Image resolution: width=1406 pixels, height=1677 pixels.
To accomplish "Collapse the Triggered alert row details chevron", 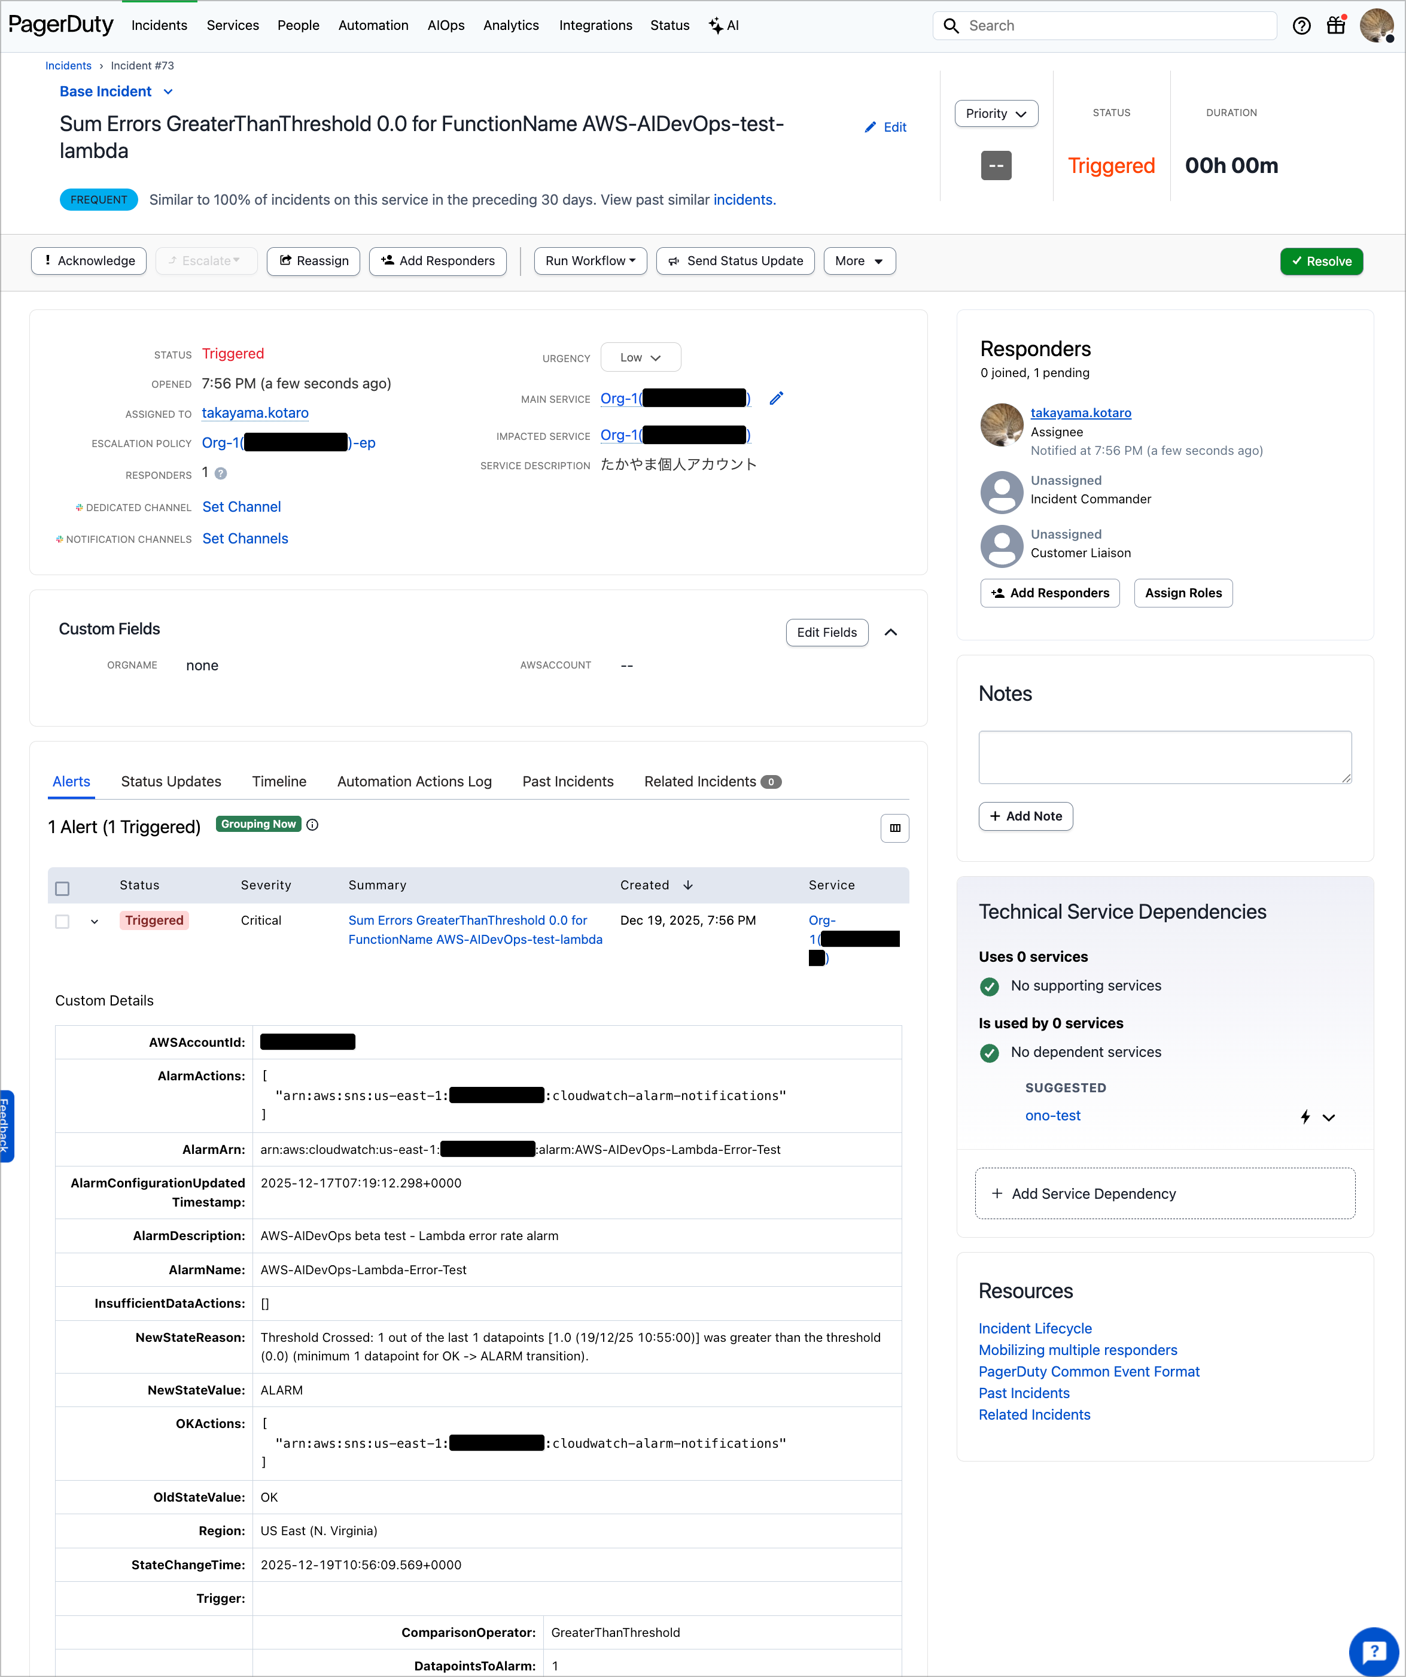I will 94,922.
